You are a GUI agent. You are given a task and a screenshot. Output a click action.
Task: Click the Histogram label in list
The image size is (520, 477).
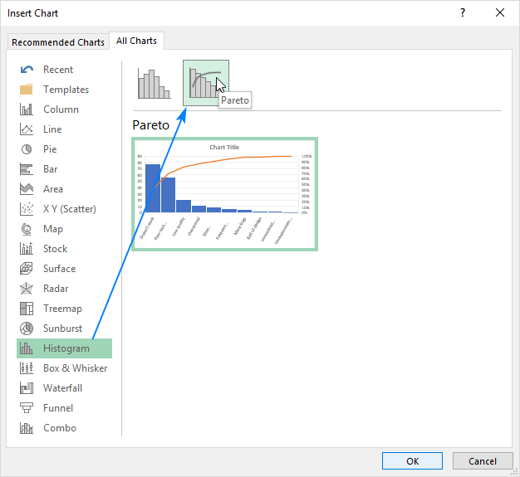66,348
